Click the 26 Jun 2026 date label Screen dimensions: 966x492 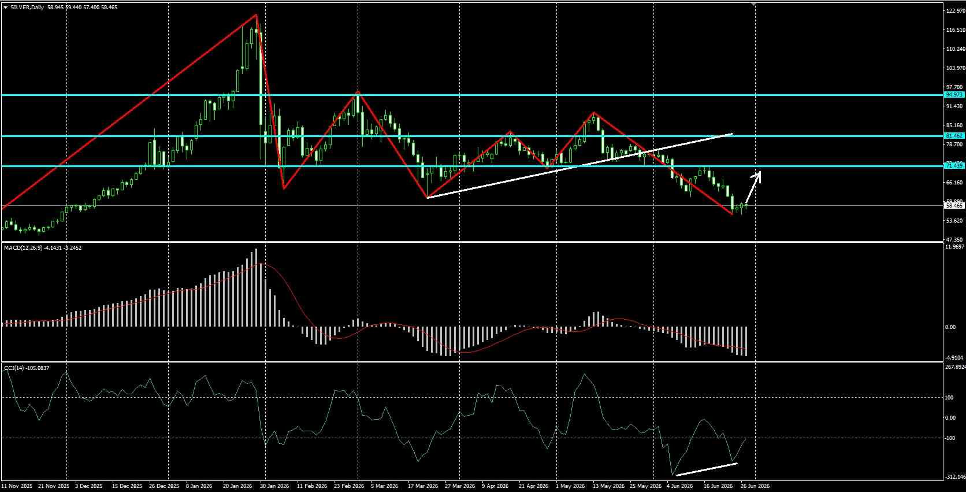tap(755, 486)
